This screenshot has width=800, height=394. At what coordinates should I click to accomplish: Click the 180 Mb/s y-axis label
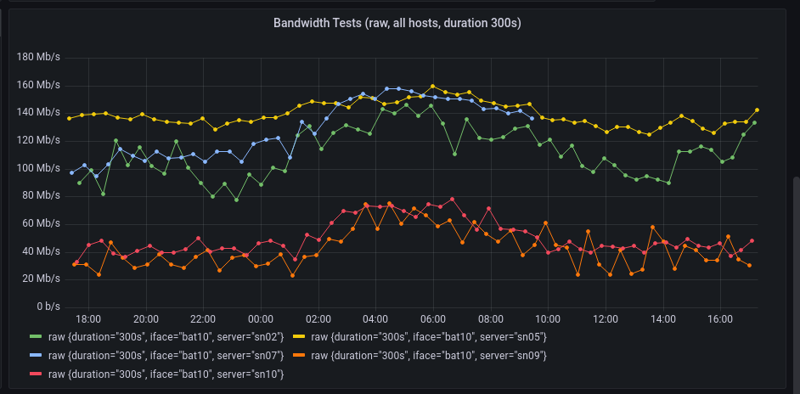point(37,58)
